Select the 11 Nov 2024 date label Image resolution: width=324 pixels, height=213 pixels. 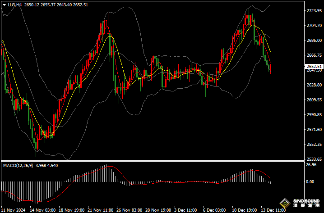click(x=14, y=210)
